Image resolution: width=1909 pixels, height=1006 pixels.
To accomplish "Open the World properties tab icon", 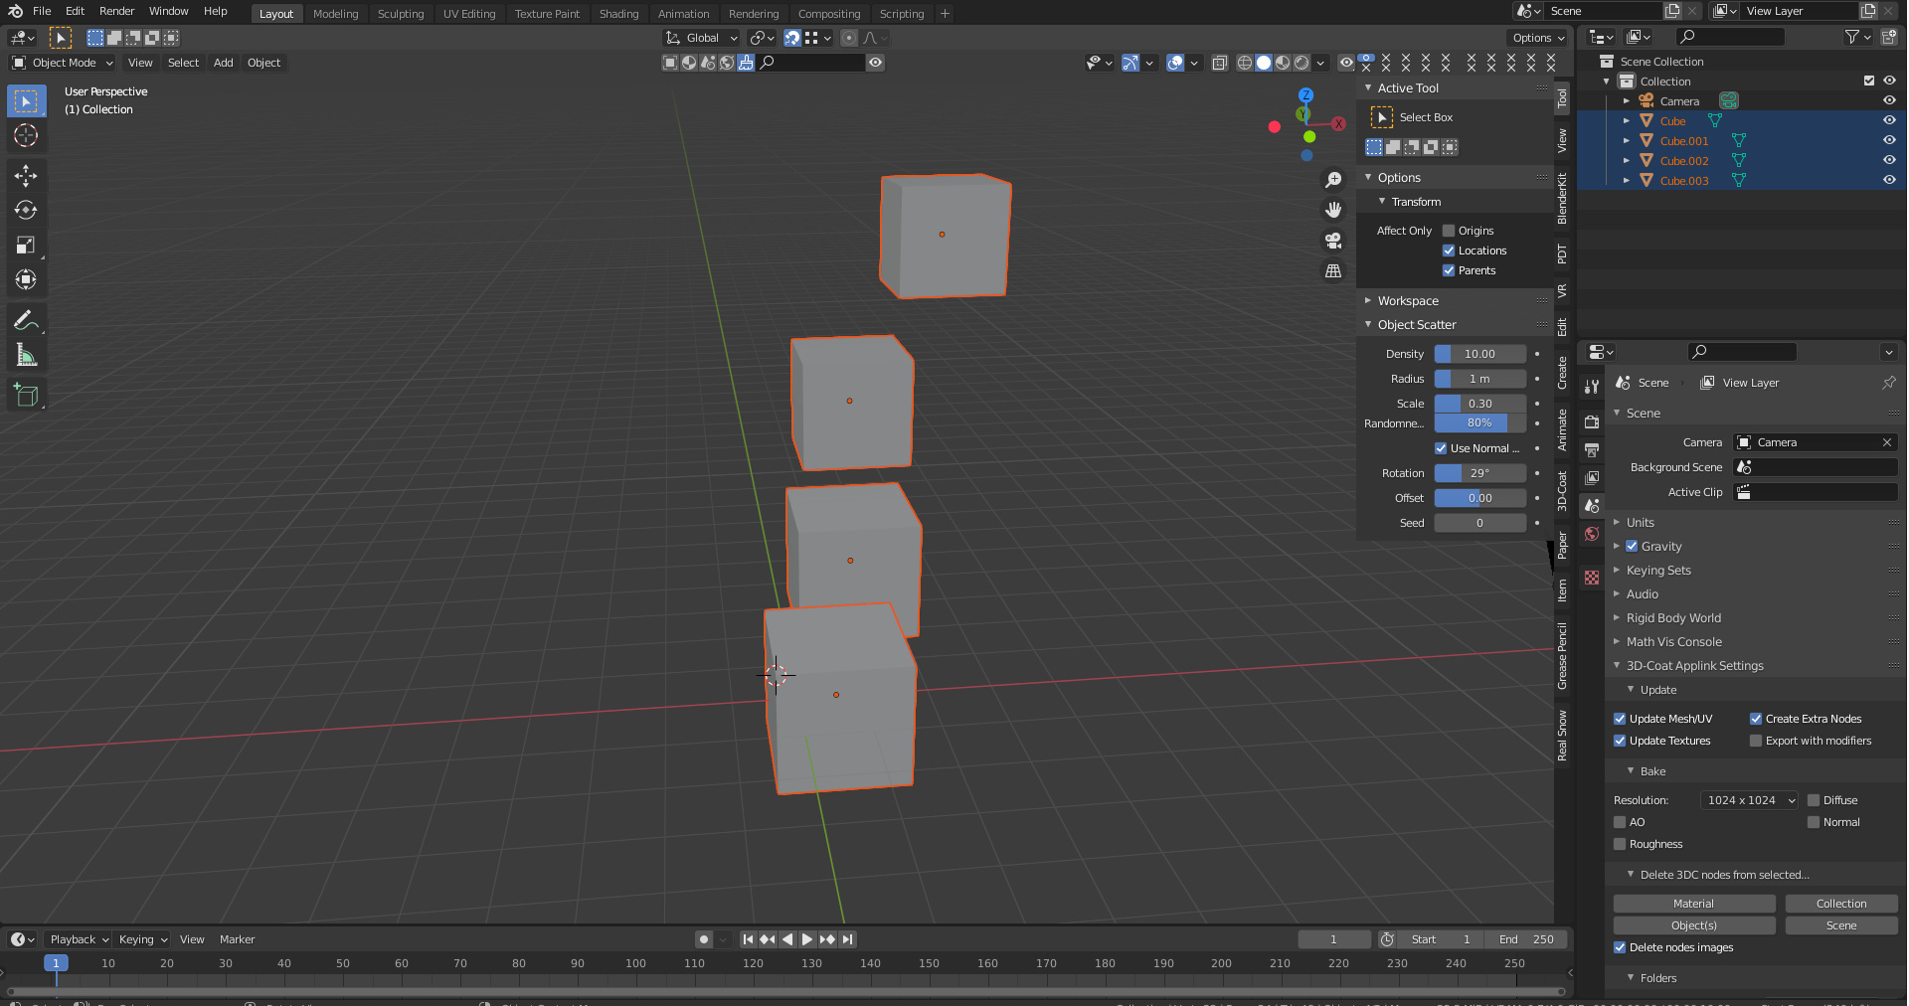I will coord(1592,534).
